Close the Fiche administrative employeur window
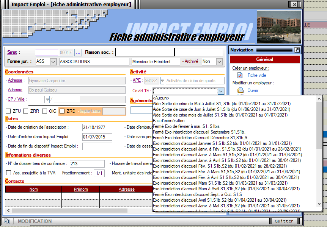 (x=295, y=5)
